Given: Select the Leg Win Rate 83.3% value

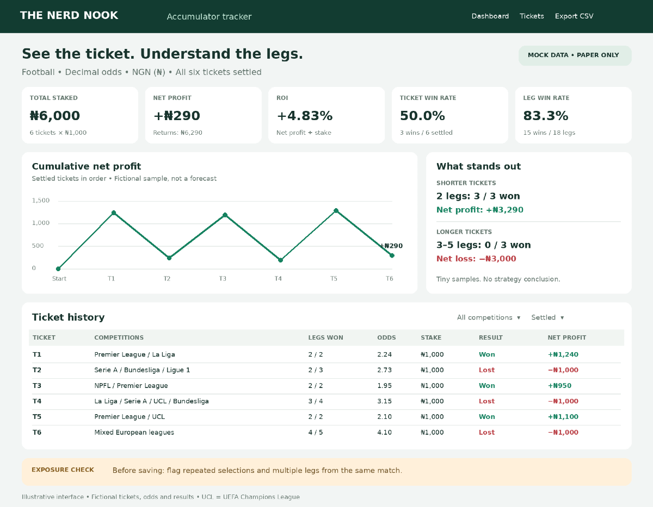Looking at the screenshot, I should pyautogui.click(x=546, y=116).
